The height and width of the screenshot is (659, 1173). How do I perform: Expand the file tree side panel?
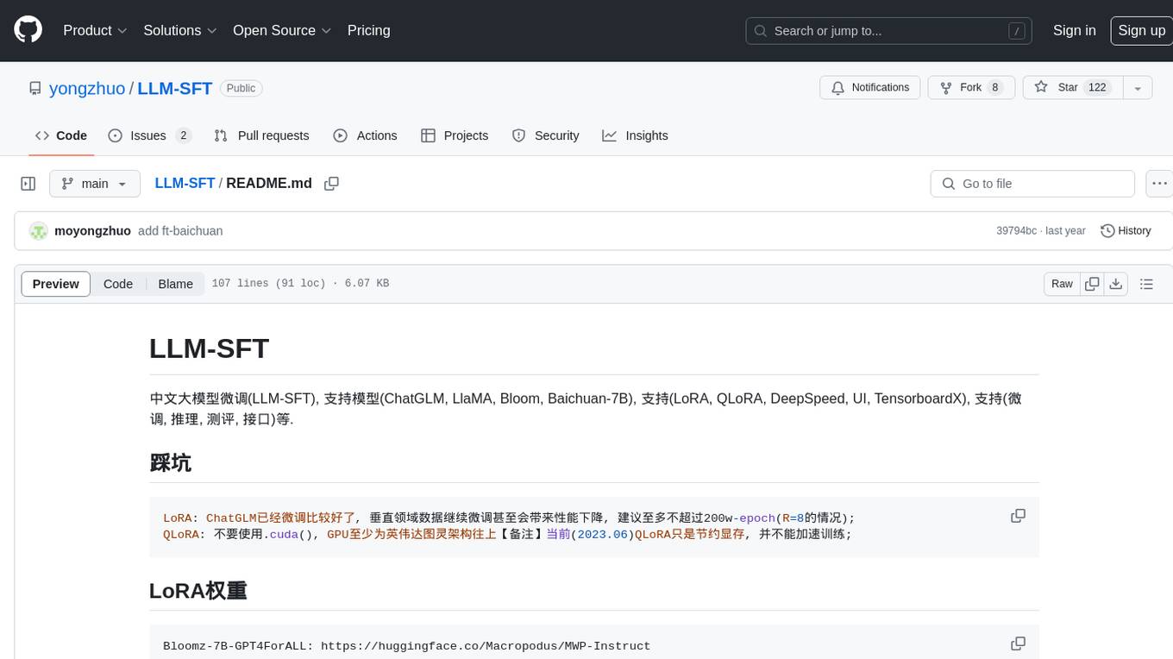pos(28,184)
